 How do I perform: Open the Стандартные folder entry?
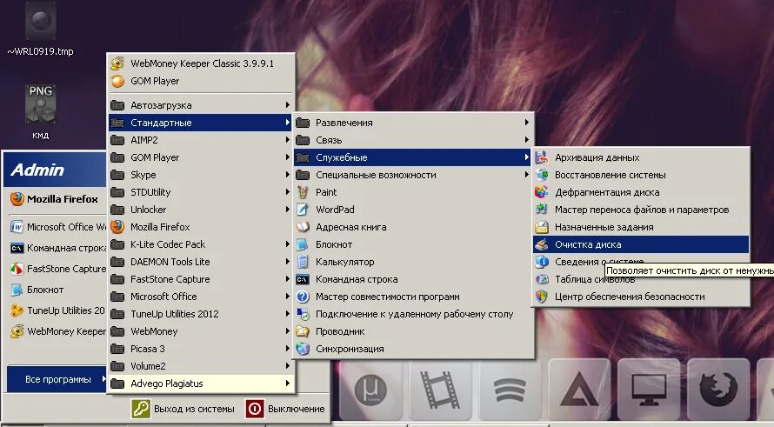click(x=200, y=123)
